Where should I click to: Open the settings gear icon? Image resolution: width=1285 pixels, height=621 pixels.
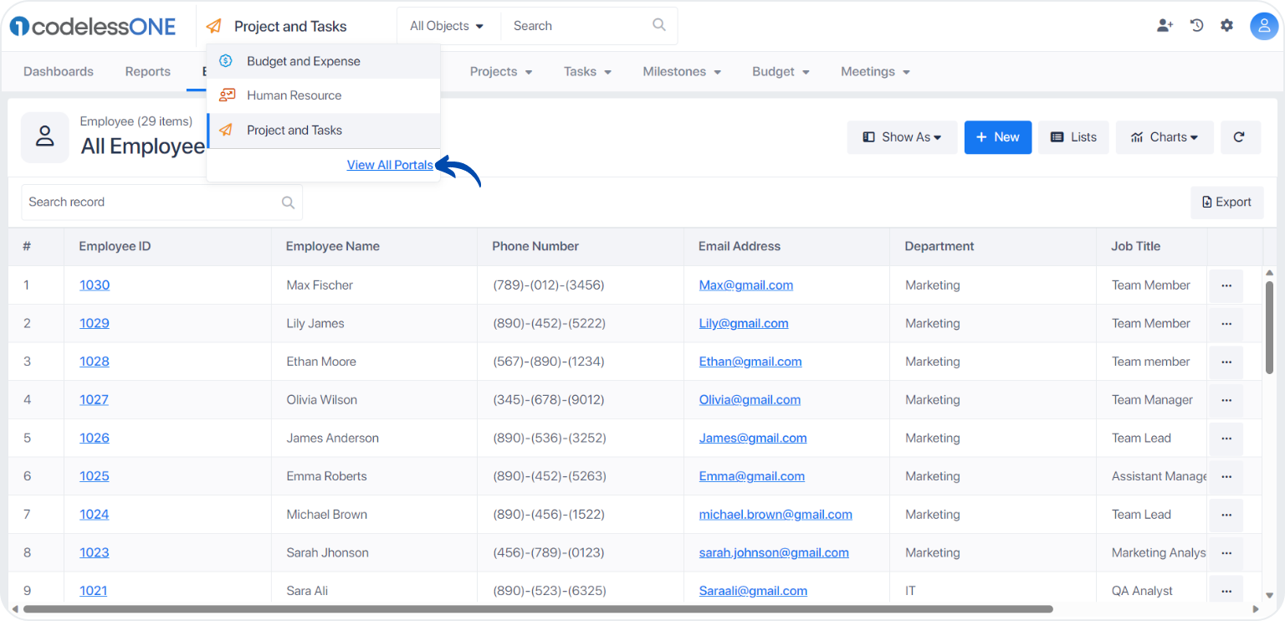[x=1226, y=25]
